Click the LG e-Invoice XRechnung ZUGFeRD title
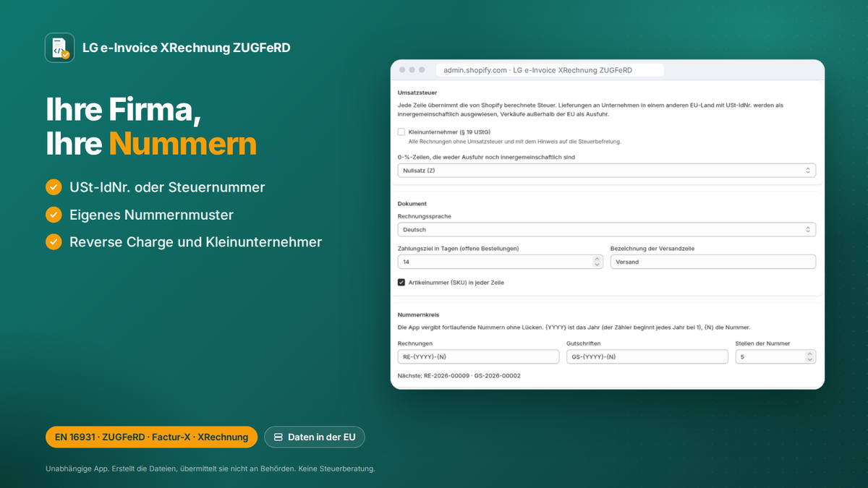Viewport: 868px width, 488px height. click(x=187, y=48)
